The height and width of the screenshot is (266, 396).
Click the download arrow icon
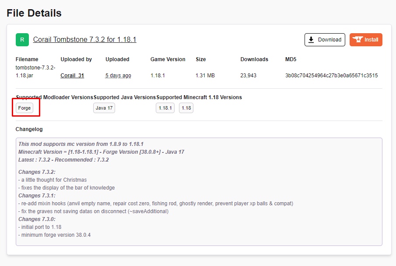point(311,40)
